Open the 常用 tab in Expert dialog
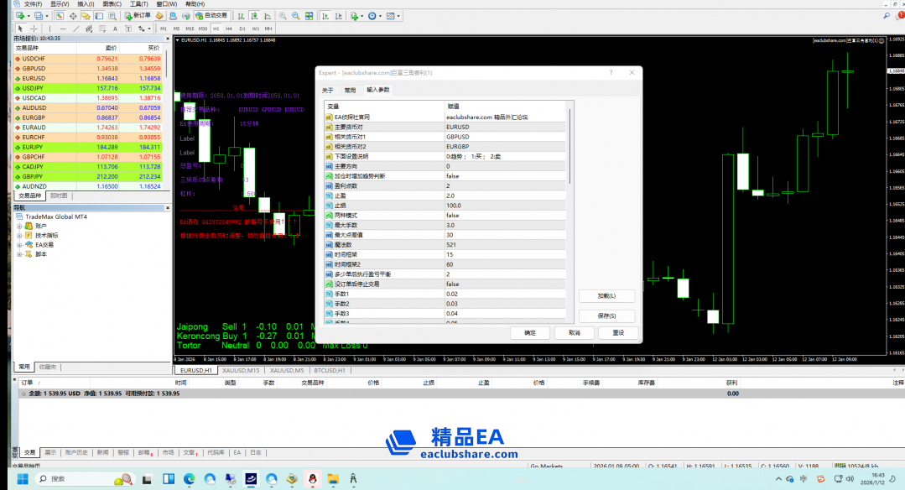Viewport: 905px width, 490px height. 350,90
